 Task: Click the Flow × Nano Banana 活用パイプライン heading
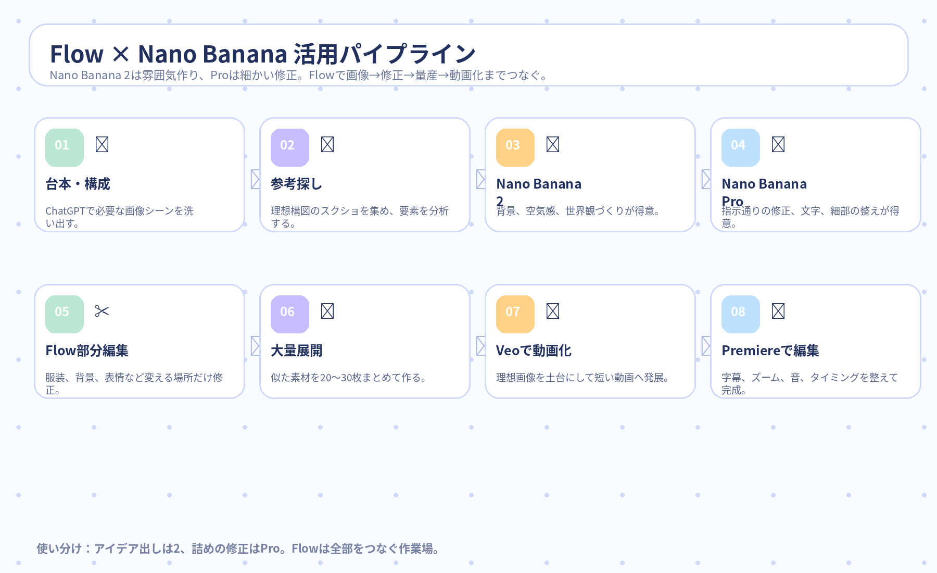(x=263, y=54)
